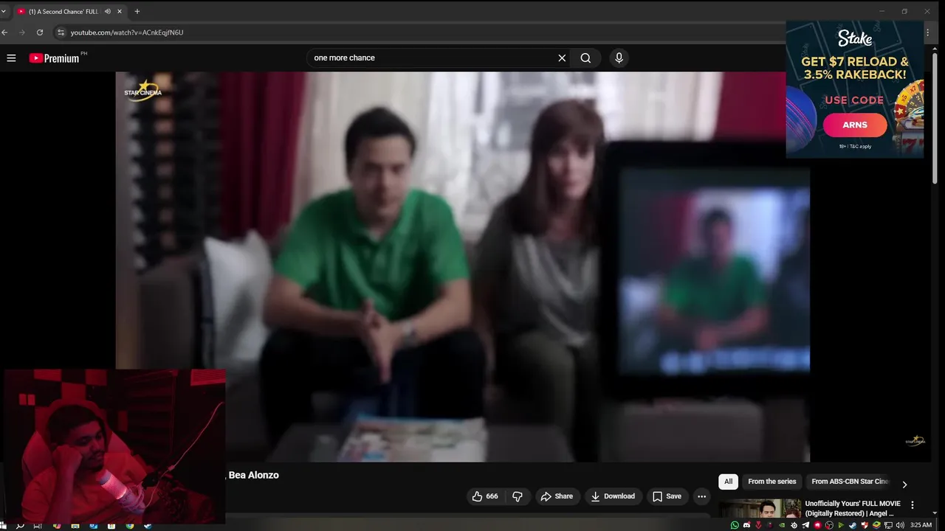The width and height of the screenshot is (945, 531).
Task: Open Discord from system tray
Action: coord(746,525)
